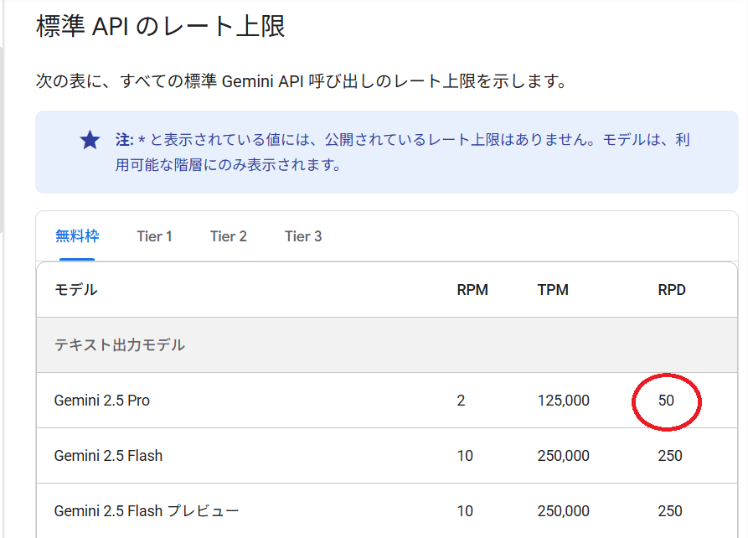
Task: Click the 標準 API のレート上限 heading
Action: tap(161, 27)
